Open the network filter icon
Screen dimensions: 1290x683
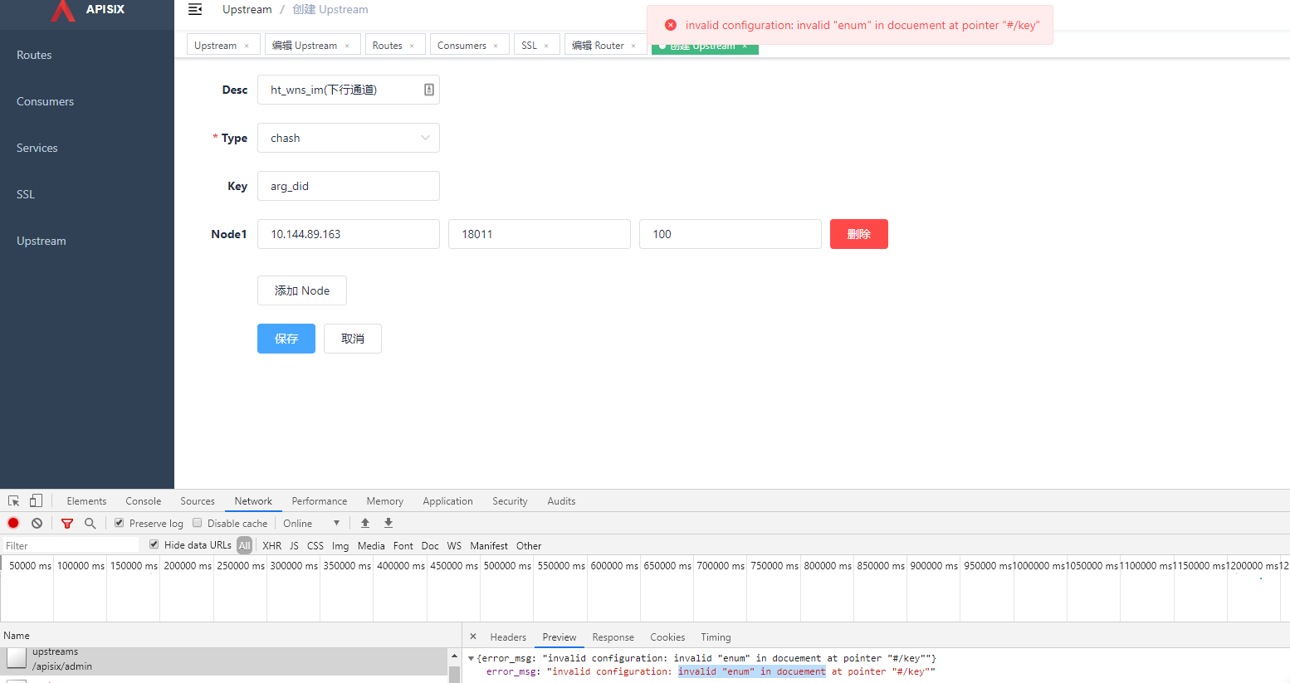click(x=66, y=523)
